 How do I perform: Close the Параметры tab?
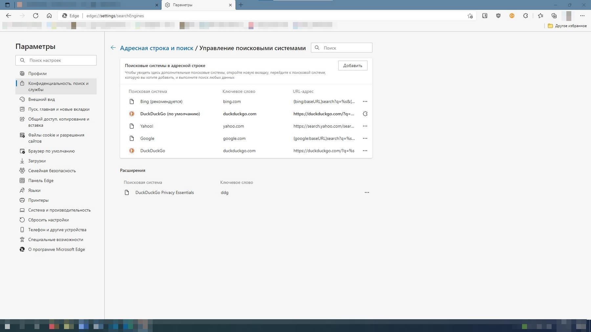(230, 5)
